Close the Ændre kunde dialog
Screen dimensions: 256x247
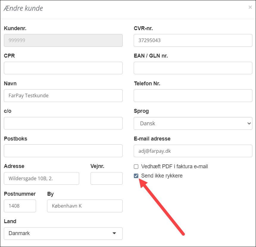250,7
